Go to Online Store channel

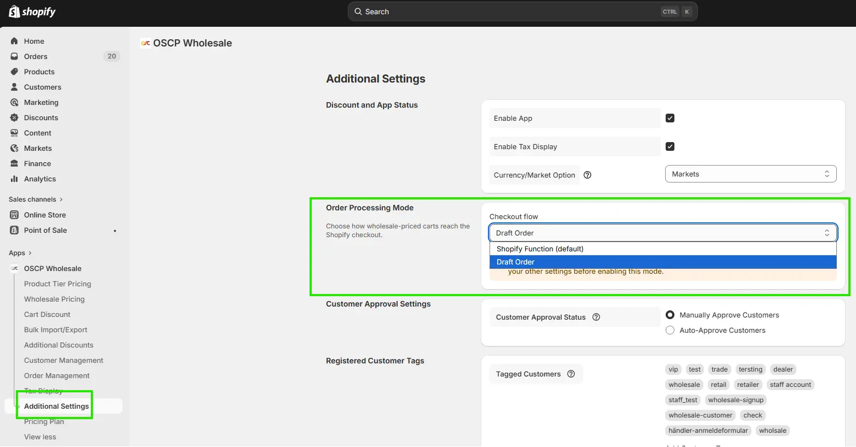[x=45, y=215]
